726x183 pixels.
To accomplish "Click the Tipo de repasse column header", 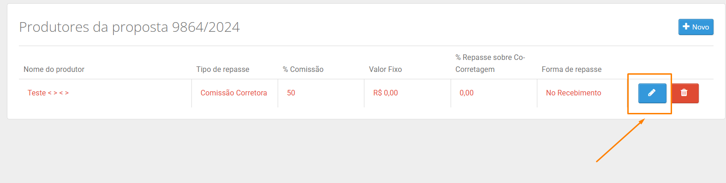I will coord(223,69).
